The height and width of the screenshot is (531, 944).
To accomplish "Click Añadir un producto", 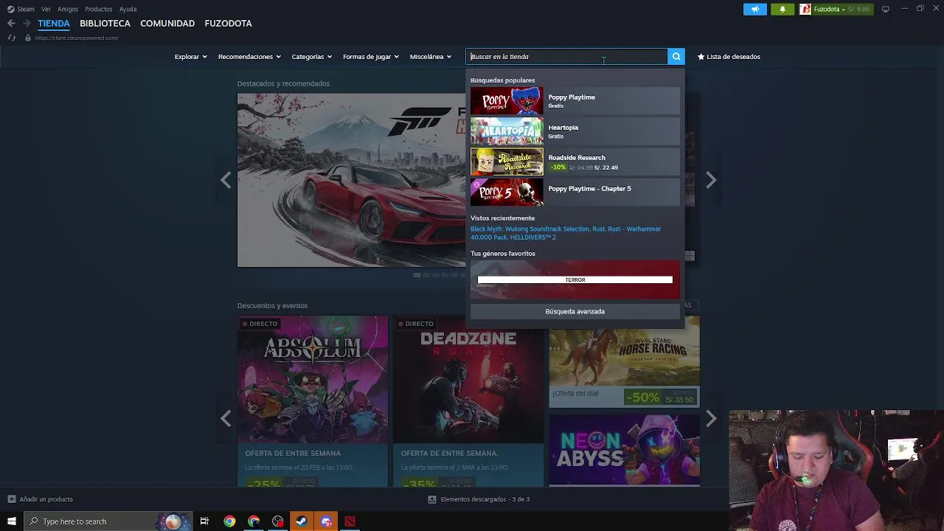I will coord(41,499).
